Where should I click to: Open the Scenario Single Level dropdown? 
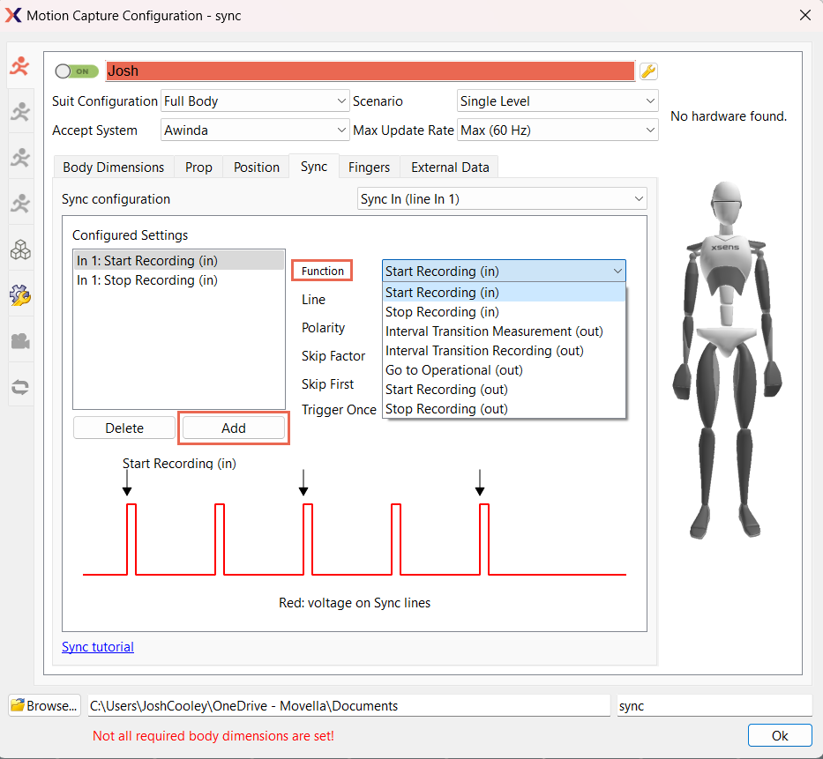(x=557, y=101)
